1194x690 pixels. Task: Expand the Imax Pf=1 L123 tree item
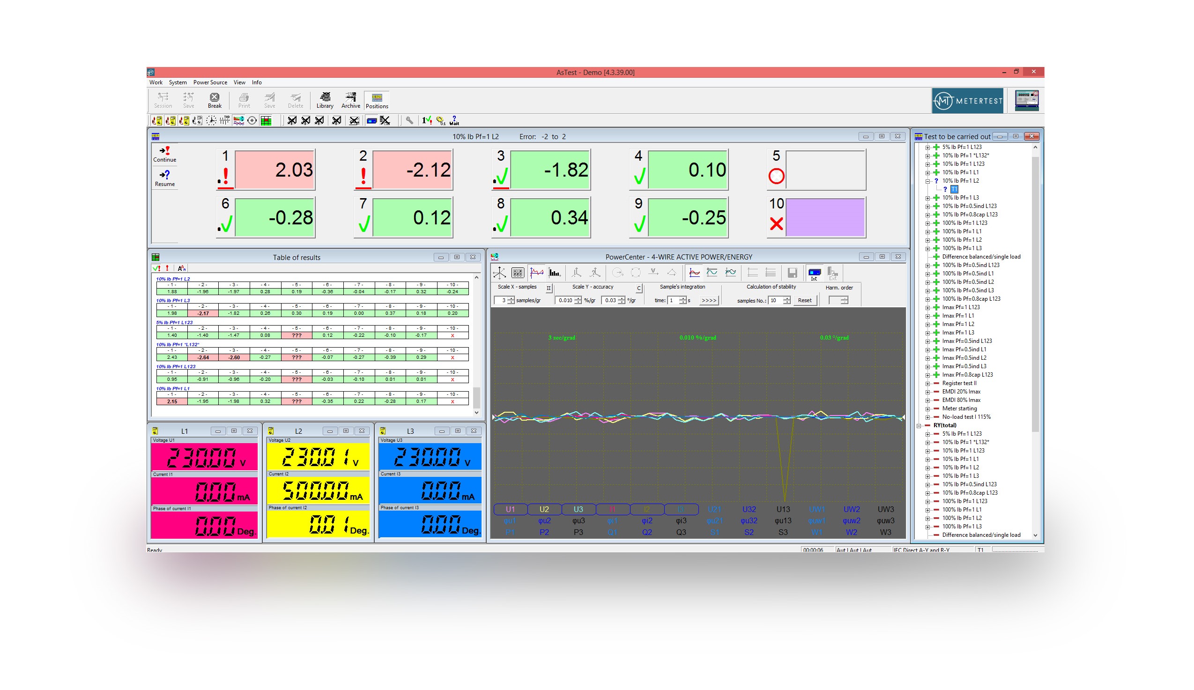click(928, 307)
